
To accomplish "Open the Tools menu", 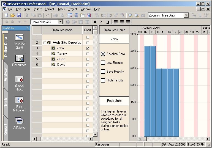I will click(x=61, y=9).
